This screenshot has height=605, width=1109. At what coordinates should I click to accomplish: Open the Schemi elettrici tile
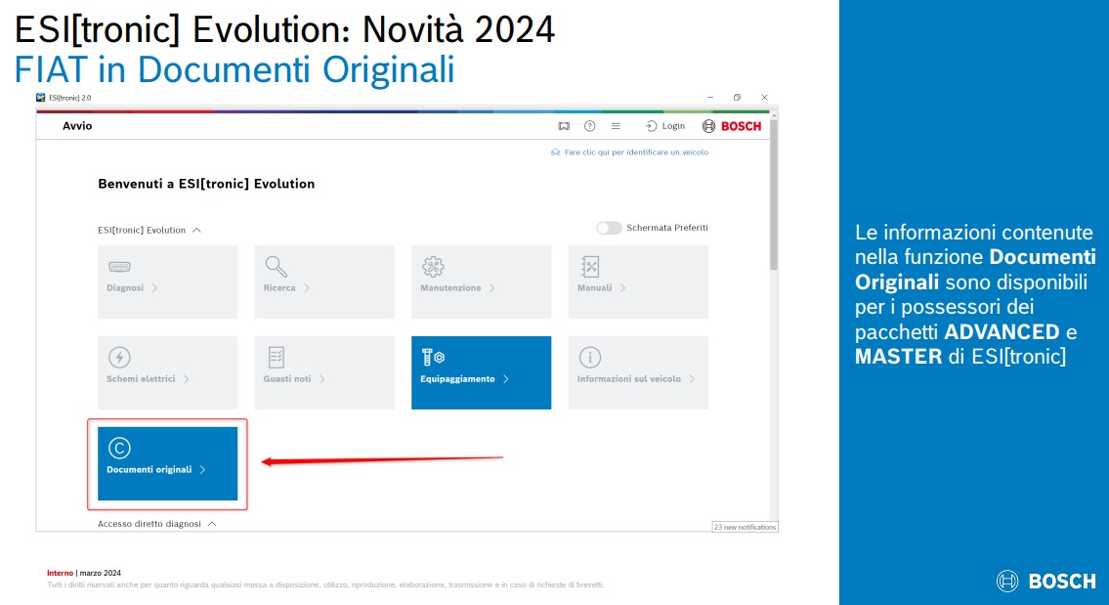[x=168, y=373]
